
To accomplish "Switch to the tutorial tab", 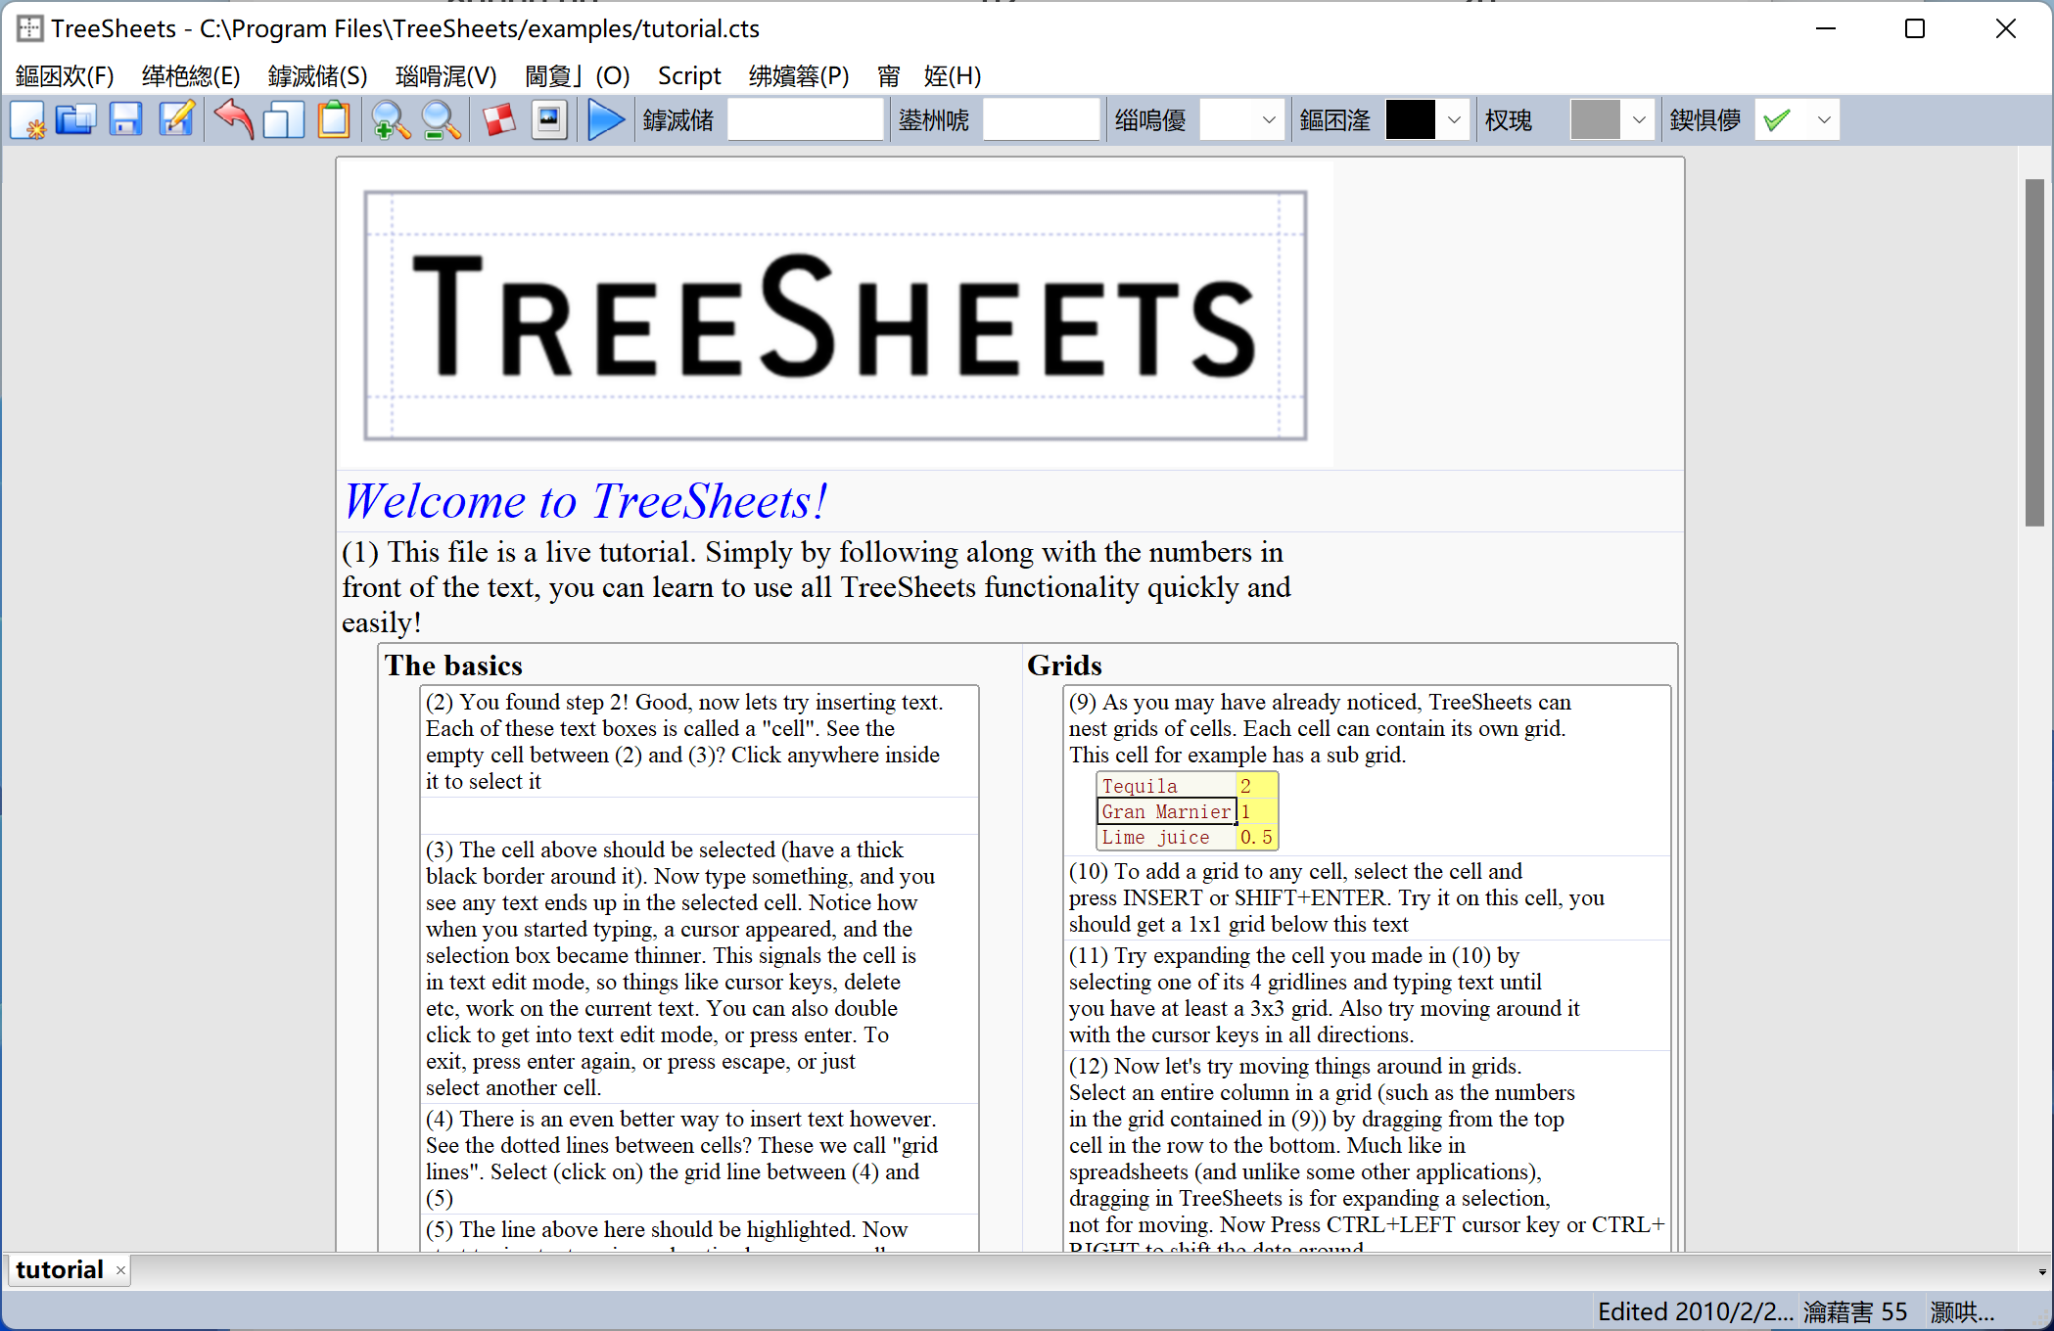I will click(59, 1270).
